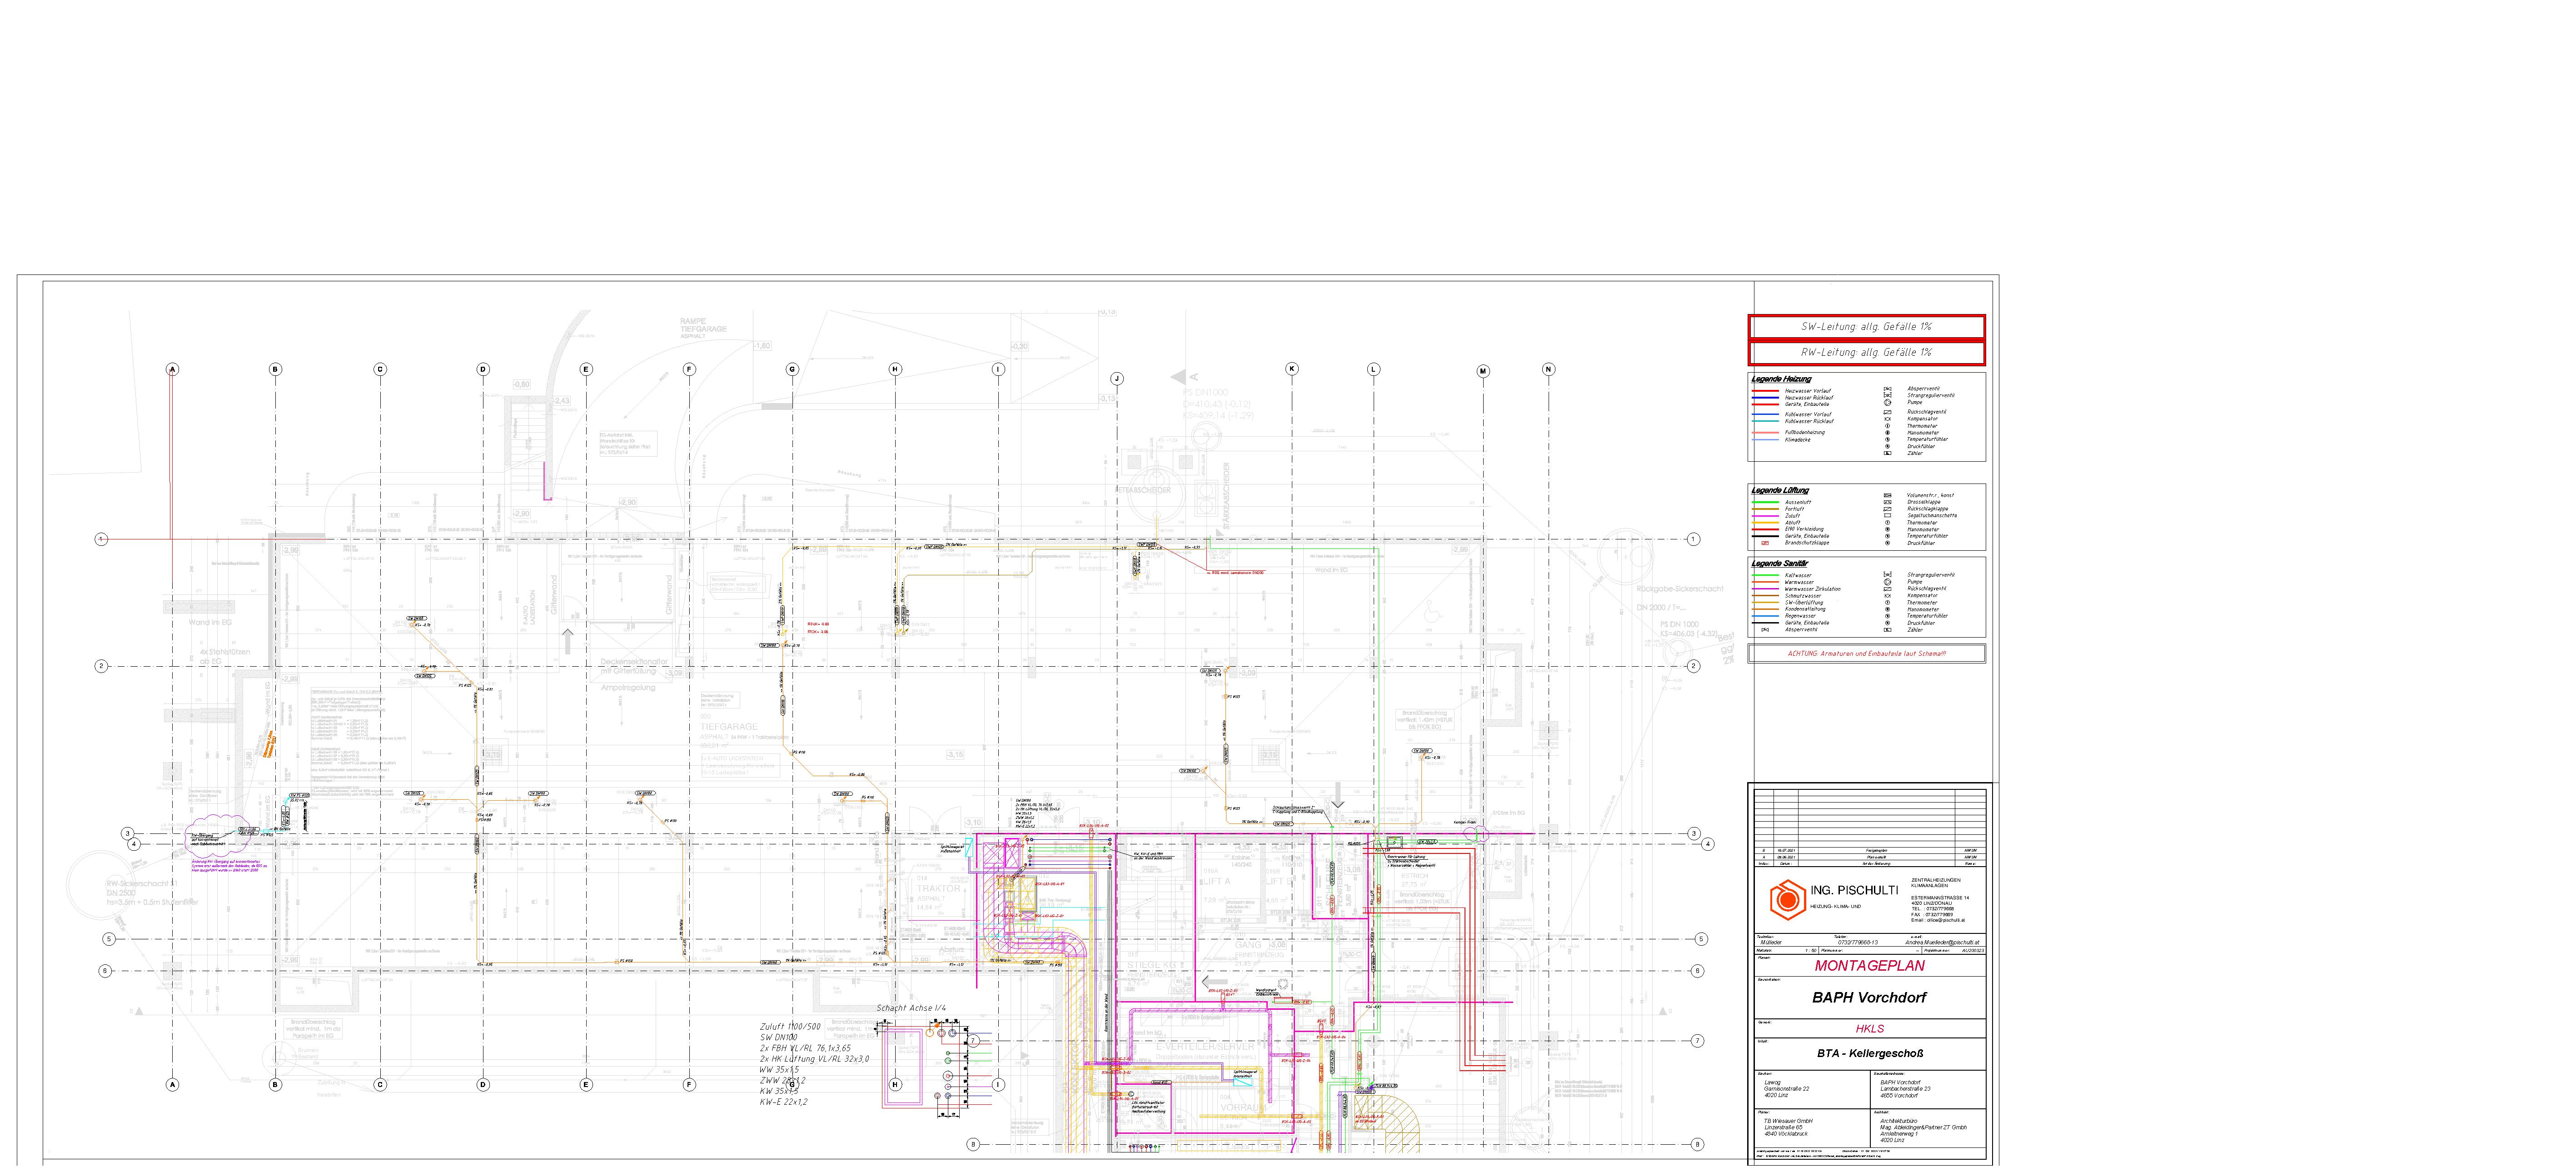Click the Schacht Achse I/4 detail label

tap(911, 1008)
